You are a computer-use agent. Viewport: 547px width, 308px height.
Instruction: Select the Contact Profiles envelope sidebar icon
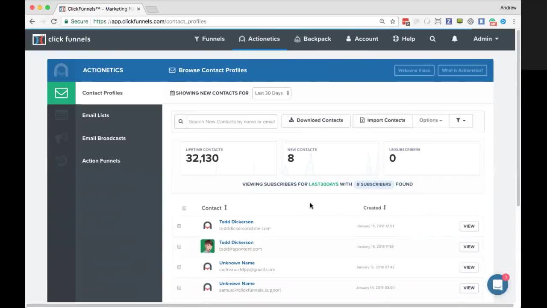pos(61,93)
